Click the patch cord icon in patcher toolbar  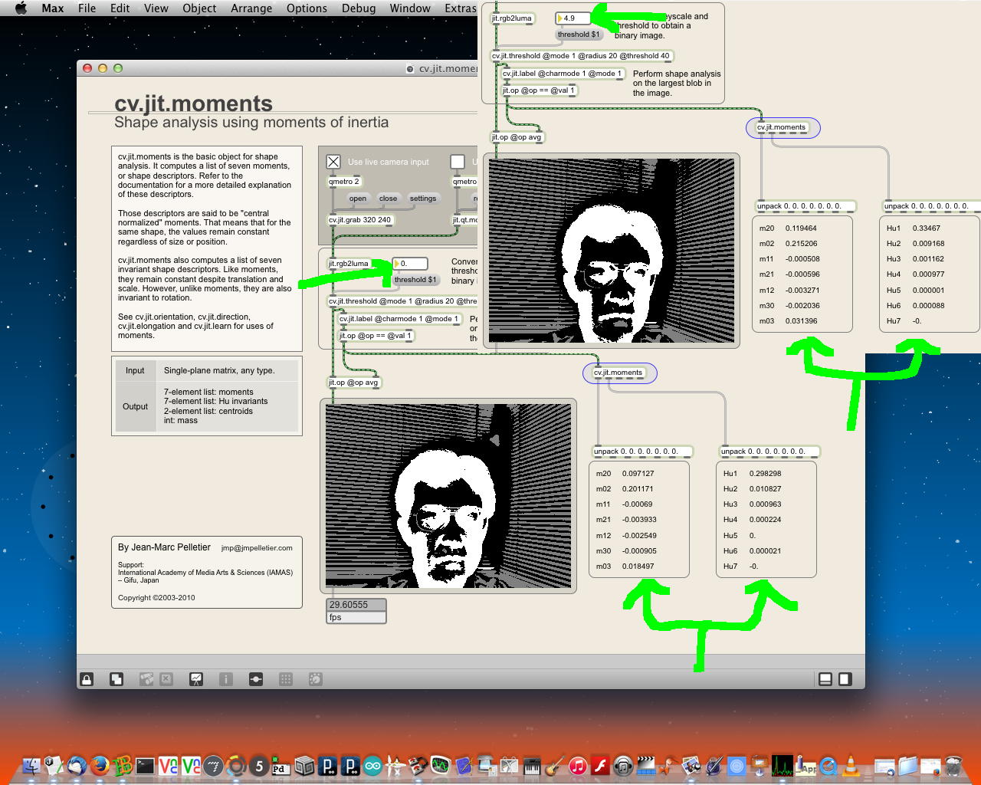click(256, 679)
